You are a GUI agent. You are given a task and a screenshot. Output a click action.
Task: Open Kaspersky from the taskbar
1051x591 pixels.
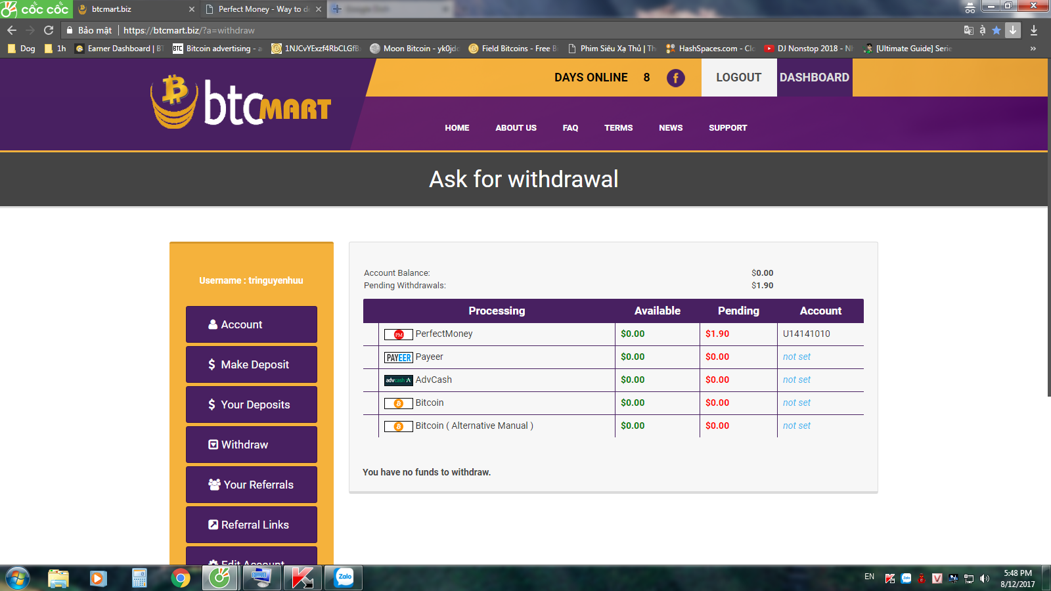click(302, 578)
